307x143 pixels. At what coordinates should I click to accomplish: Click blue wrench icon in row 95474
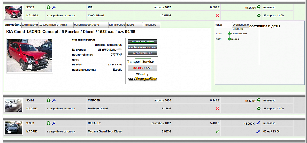(54, 100)
